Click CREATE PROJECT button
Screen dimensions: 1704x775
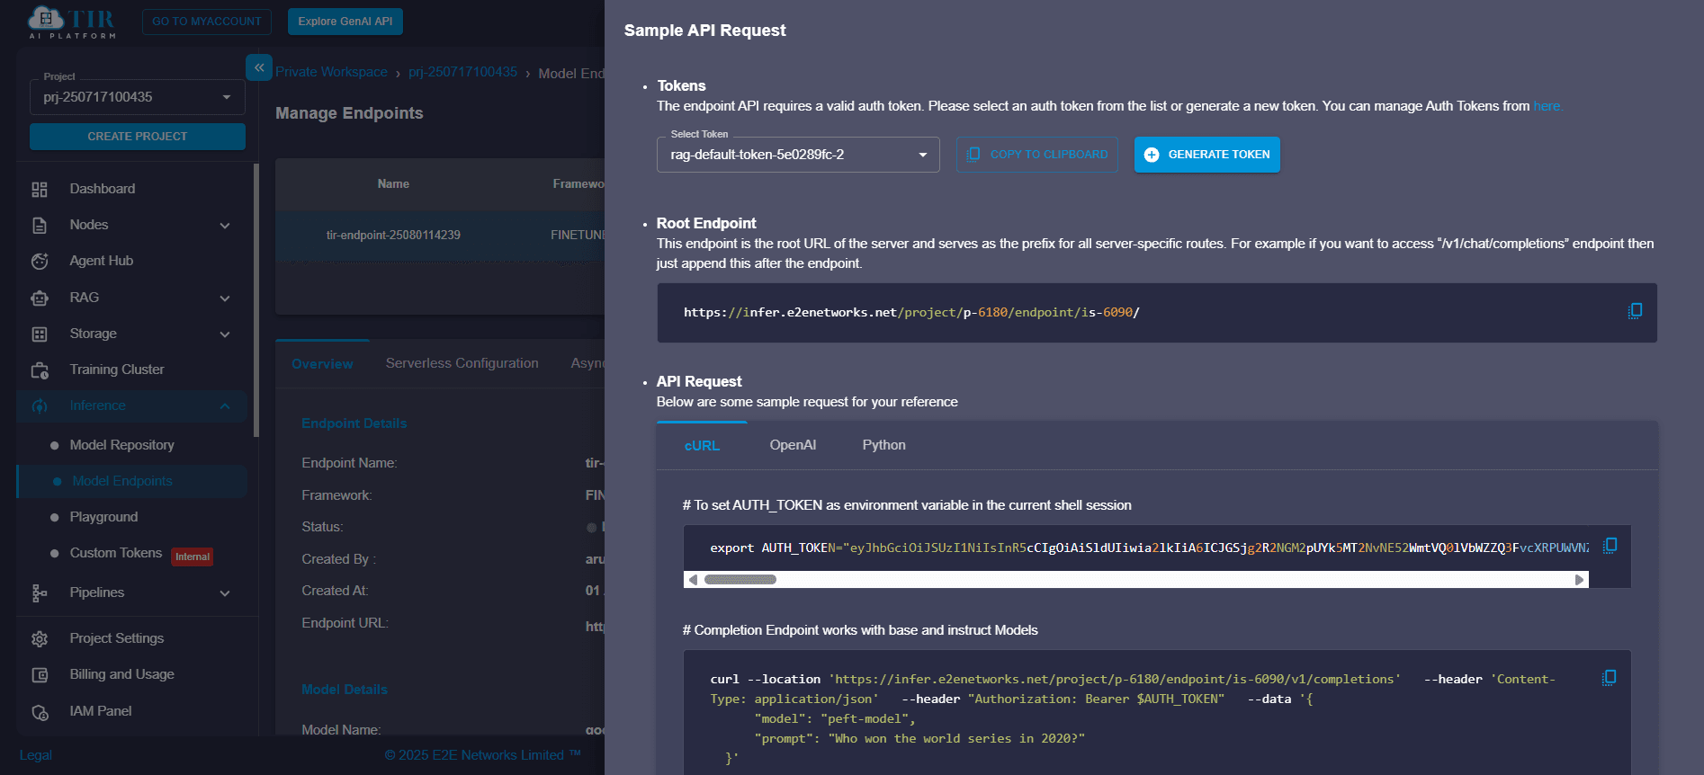click(x=138, y=137)
